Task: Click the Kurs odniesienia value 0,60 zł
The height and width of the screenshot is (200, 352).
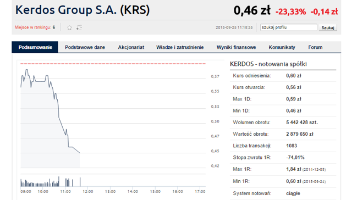Action: [293, 76]
